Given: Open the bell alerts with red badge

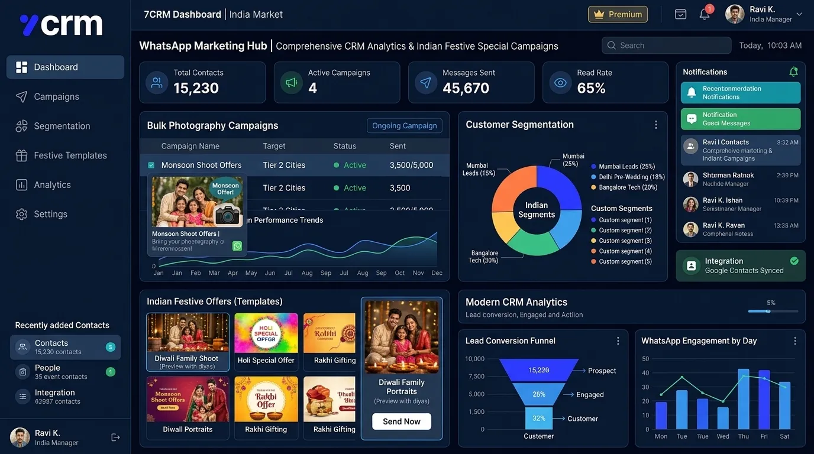Looking at the screenshot, I should coord(705,13).
